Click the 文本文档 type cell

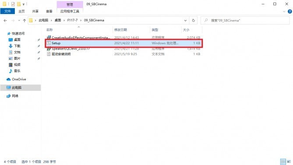click(158, 54)
